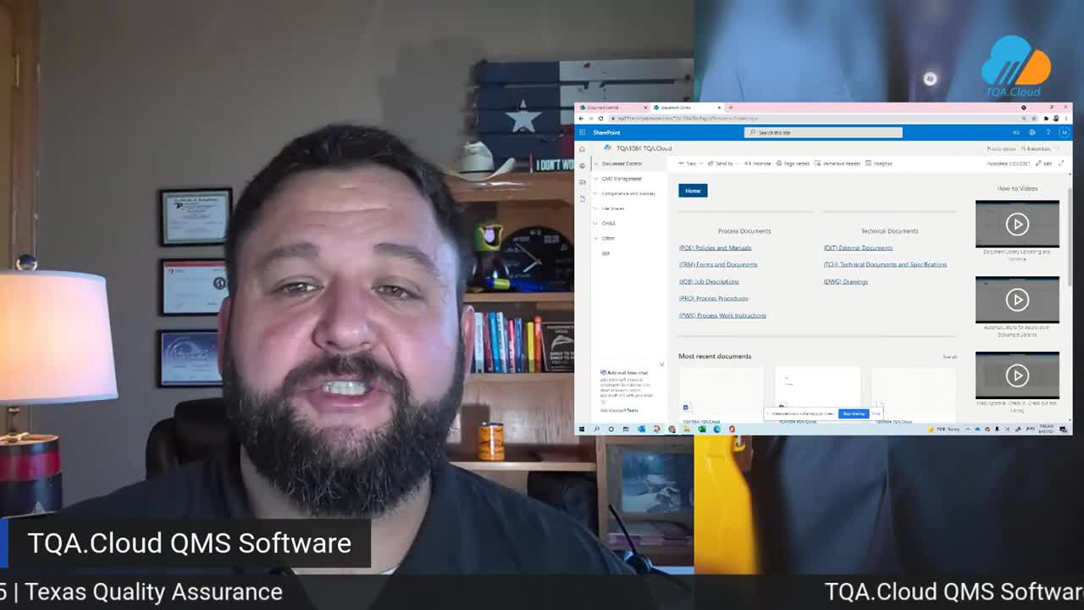Viewport: 1084px width, 610px height.
Task: Click See all recent documents
Action: 949,357
